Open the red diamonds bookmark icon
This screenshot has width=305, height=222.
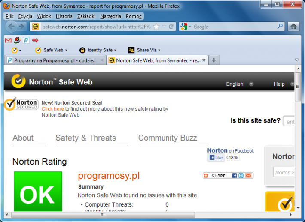(35, 40)
